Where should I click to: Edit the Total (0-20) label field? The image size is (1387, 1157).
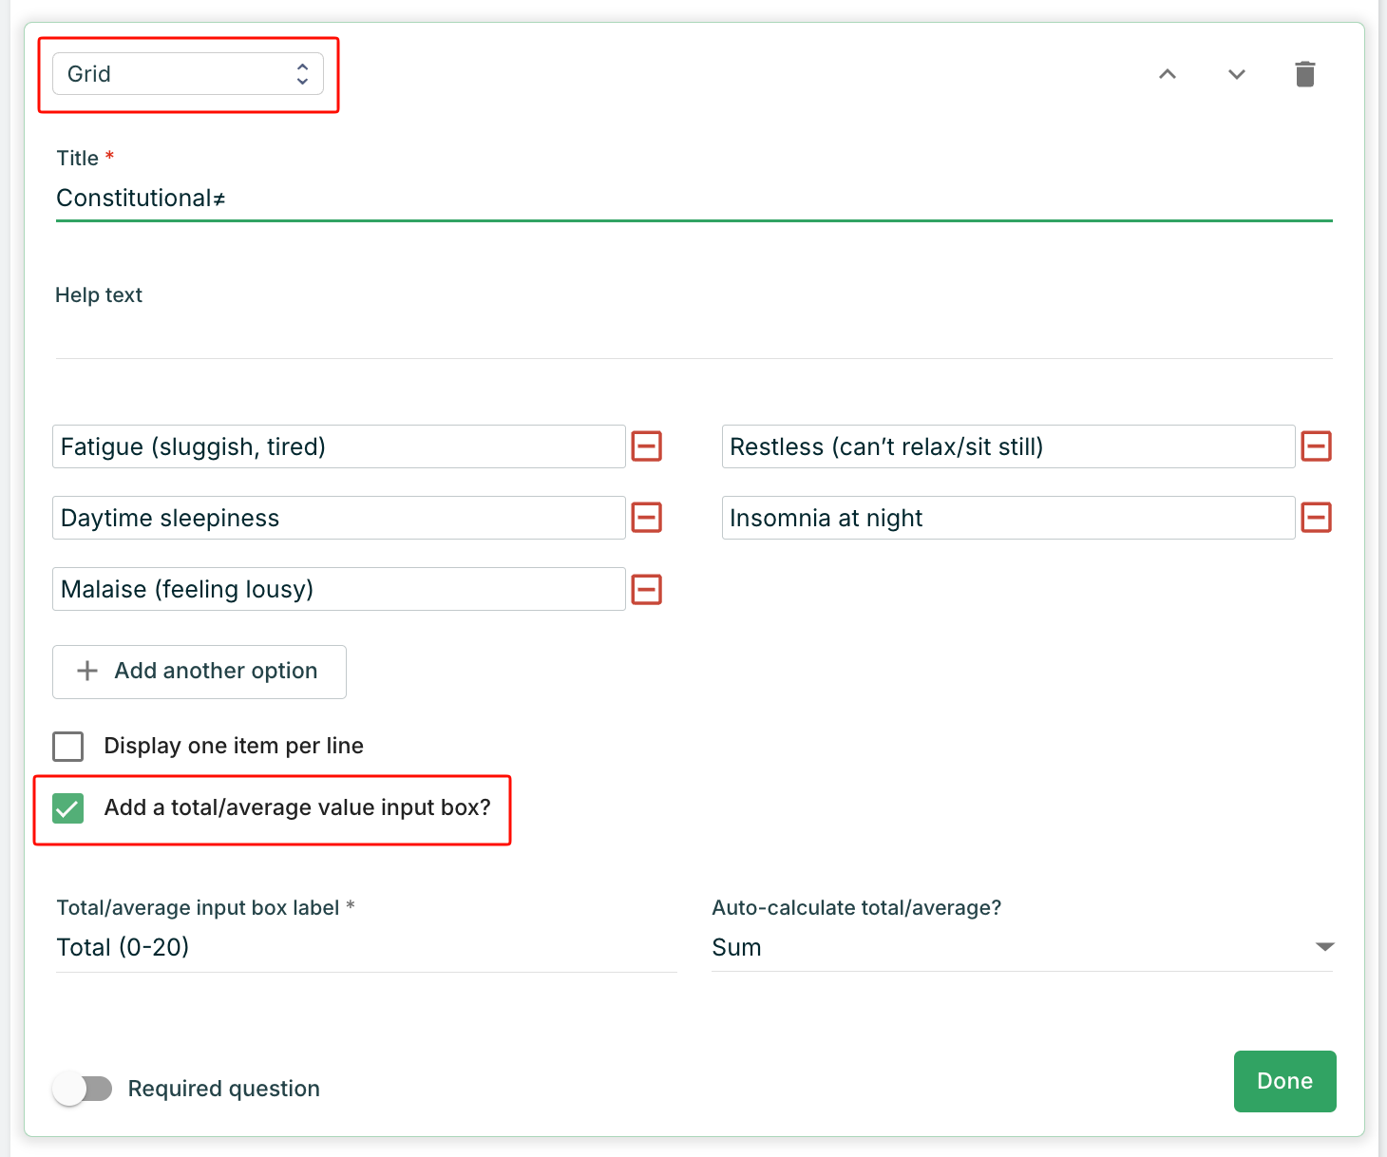click(366, 948)
